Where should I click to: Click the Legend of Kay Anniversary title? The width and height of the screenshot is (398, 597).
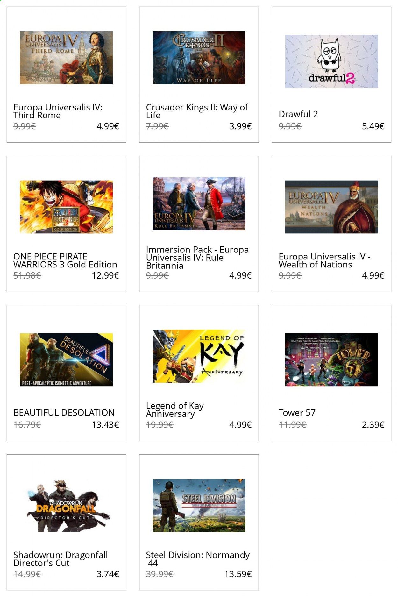[x=175, y=410]
